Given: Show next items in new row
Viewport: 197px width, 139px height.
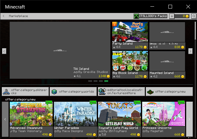Looking at the screenshot, I should (x=189, y=119).
